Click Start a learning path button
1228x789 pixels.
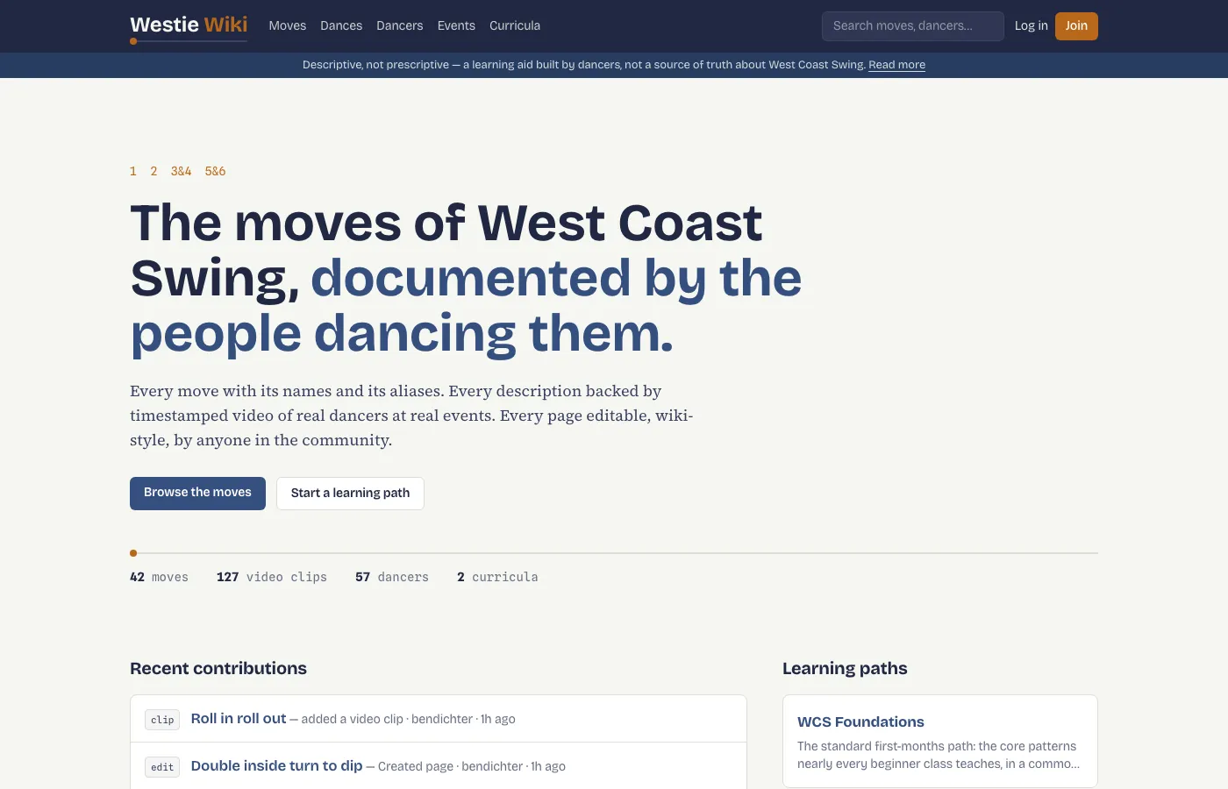350,494
